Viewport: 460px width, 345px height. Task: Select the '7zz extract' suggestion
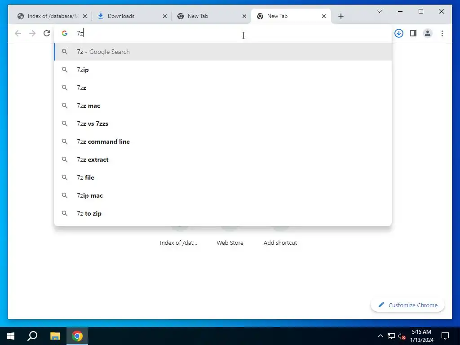223,159
